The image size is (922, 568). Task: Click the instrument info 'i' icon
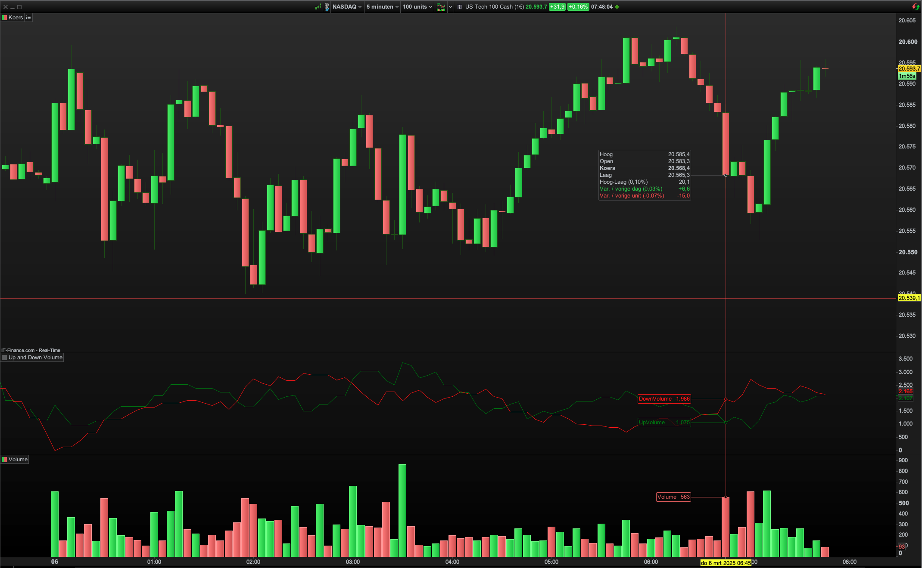(460, 7)
